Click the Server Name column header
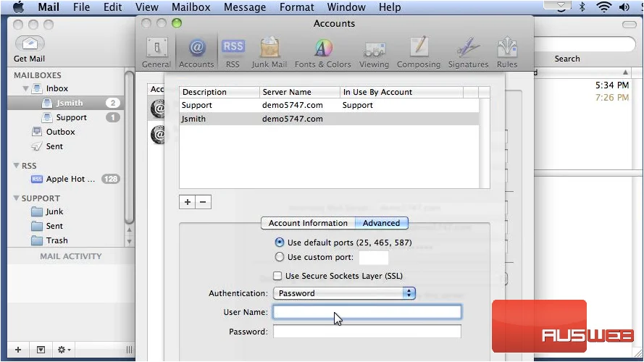Image resolution: width=644 pixels, height=362 pixels. click(x=300, y=92)
